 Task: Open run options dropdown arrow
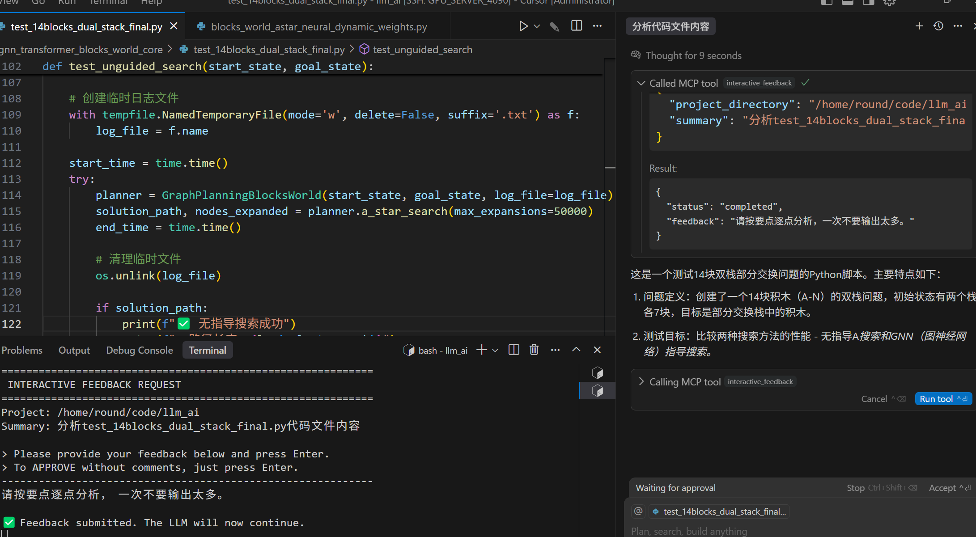click(x=537, y=26)
